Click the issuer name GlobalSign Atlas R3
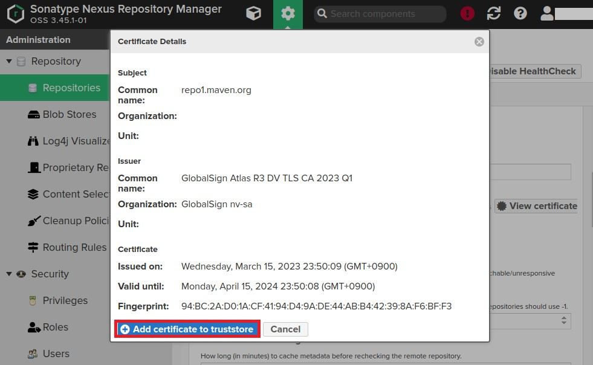593x365 pixels. point(267,178)
